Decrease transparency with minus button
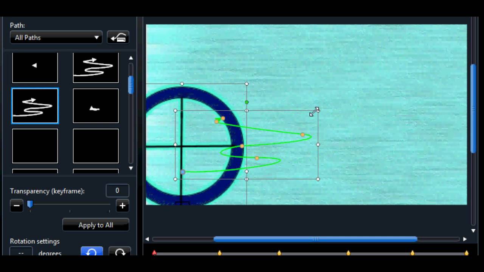This screenshot has height=272, width=484. (x=16, y=206)
